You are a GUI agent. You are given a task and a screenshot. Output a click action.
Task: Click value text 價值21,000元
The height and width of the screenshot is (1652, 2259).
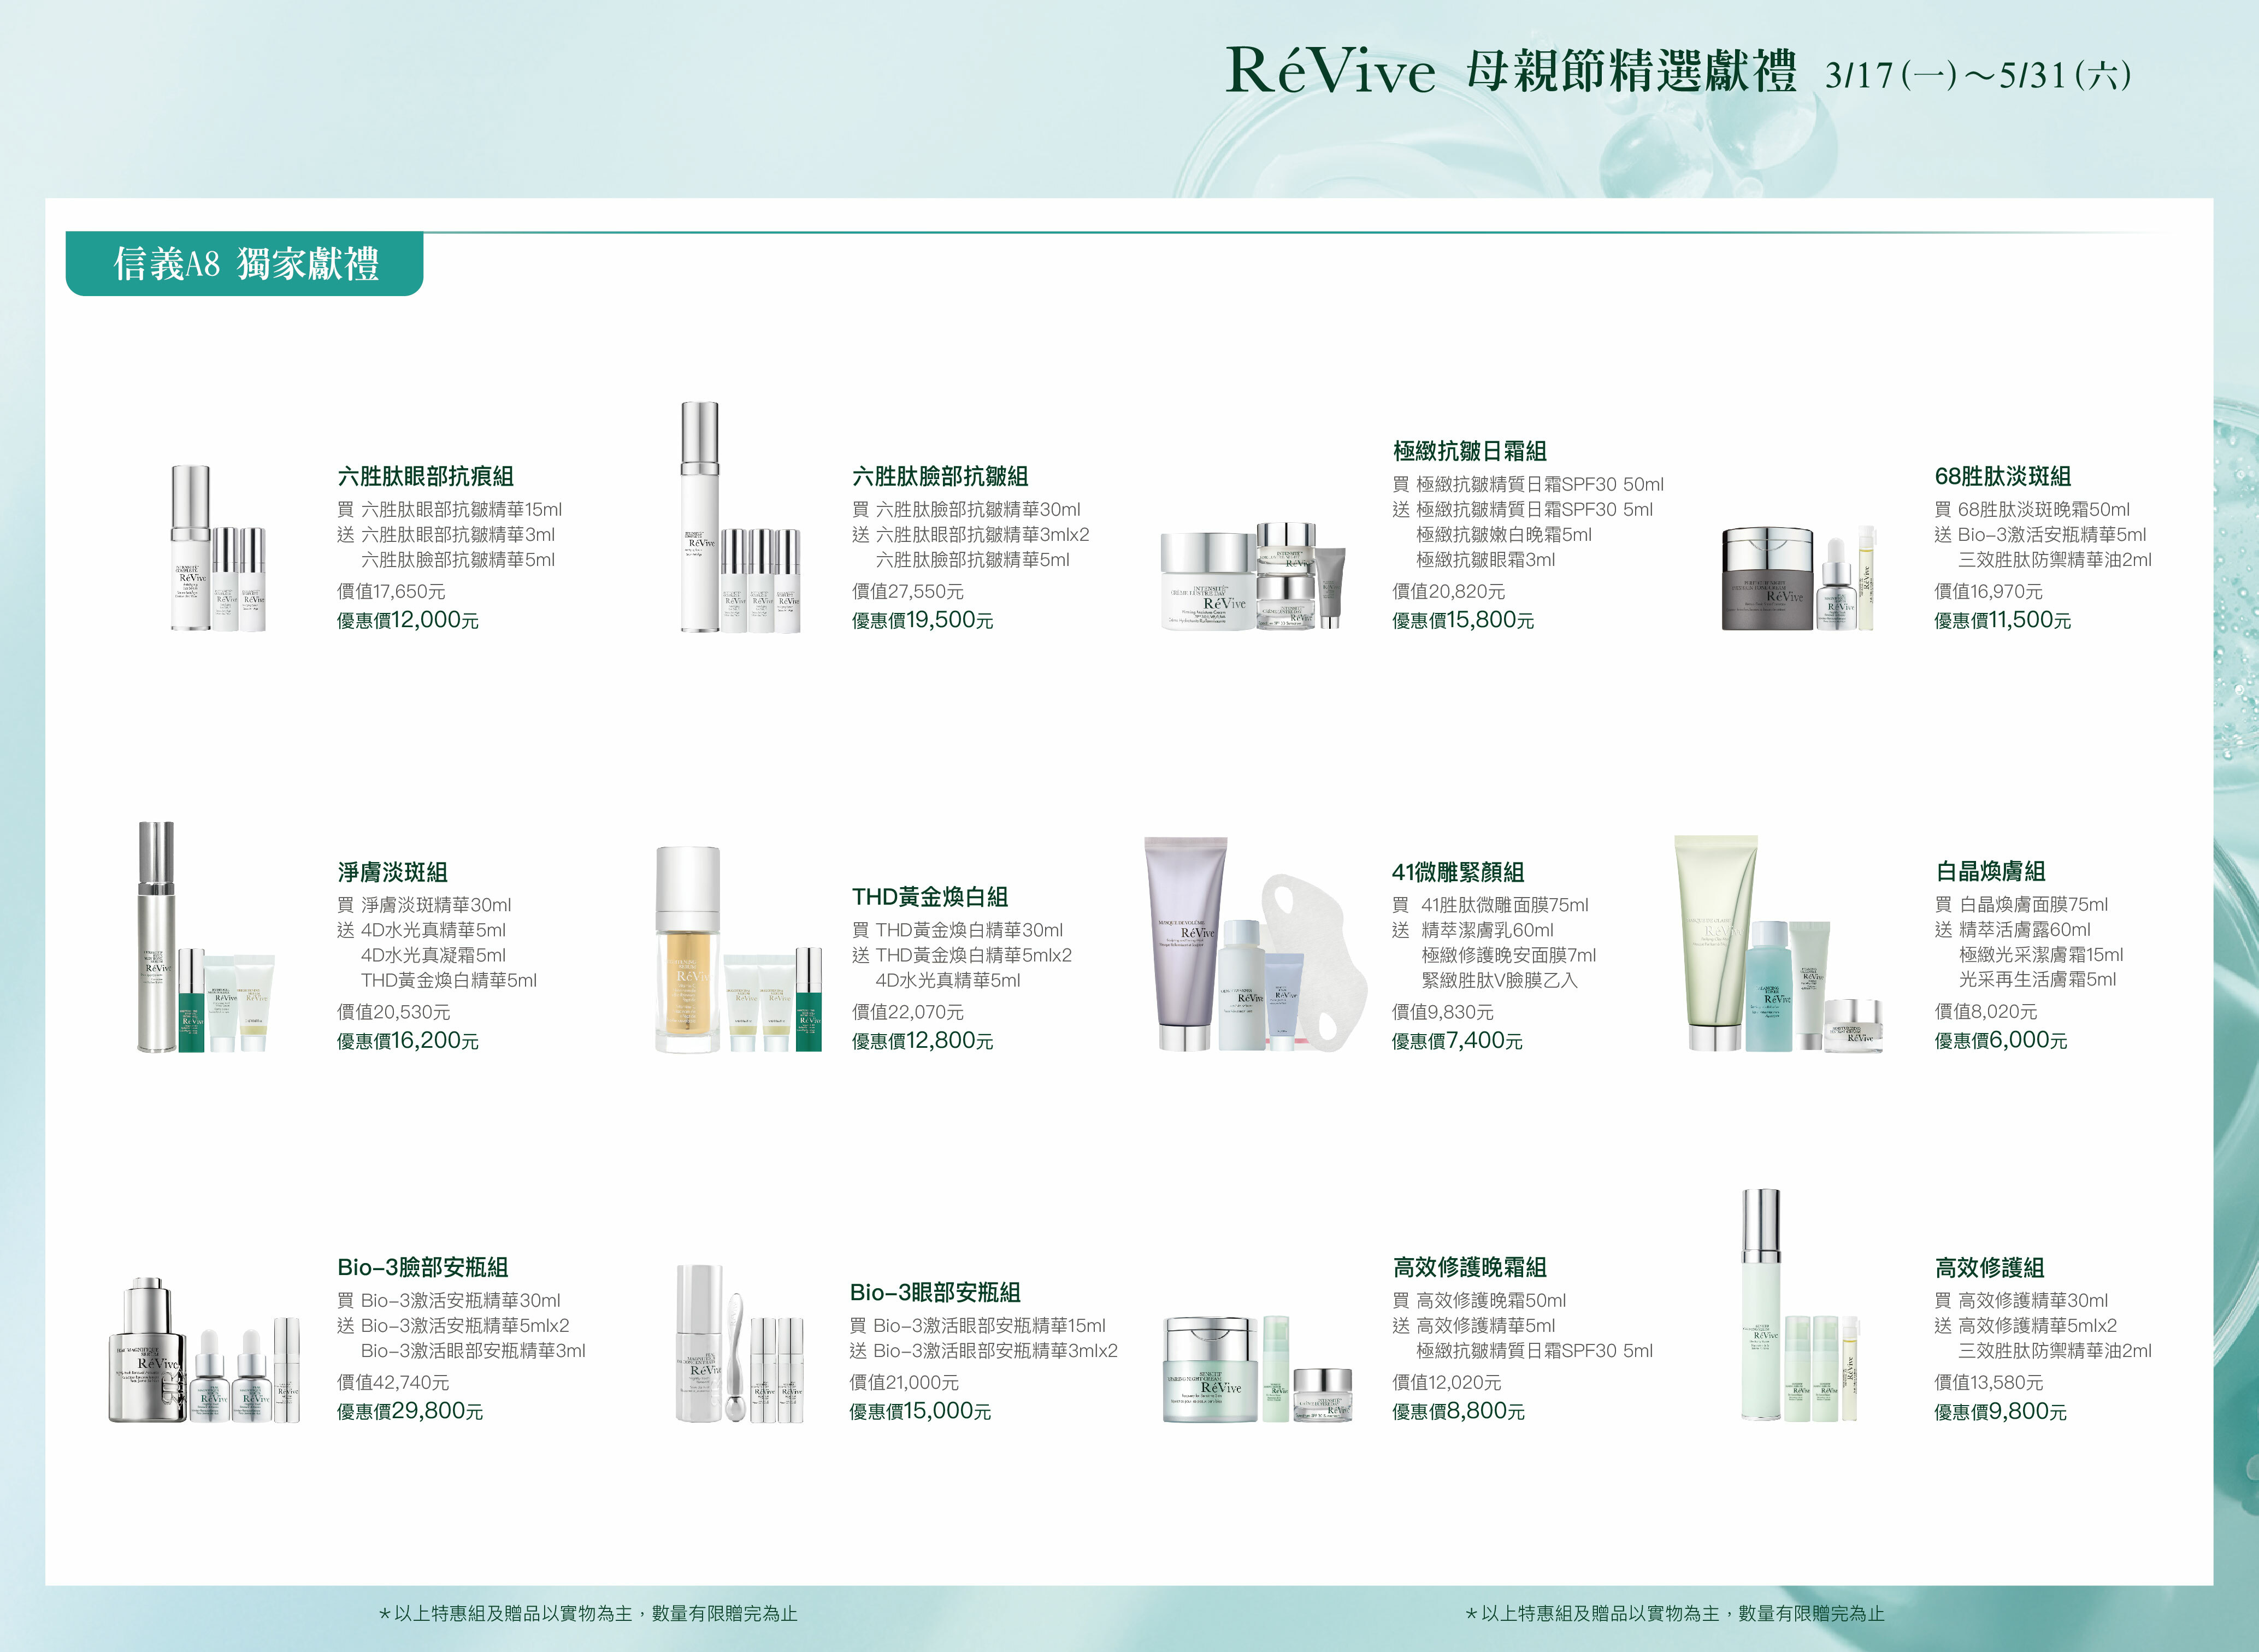tap(903, 1382)
